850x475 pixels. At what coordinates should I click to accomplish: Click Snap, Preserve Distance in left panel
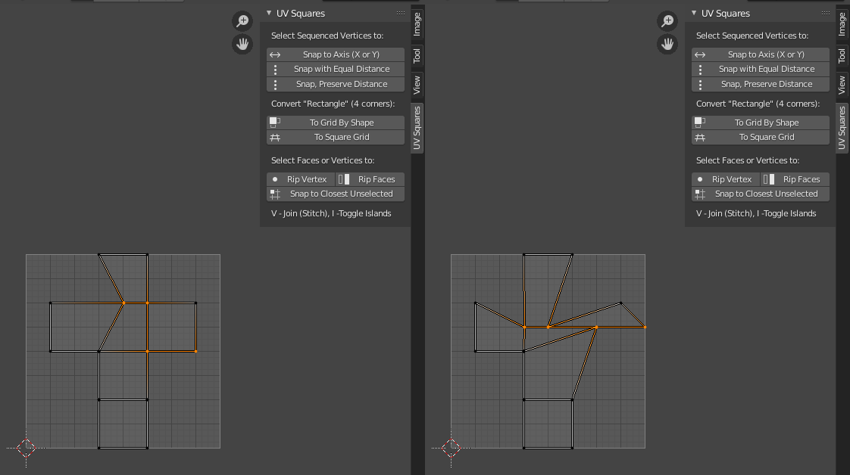[336, 85]
